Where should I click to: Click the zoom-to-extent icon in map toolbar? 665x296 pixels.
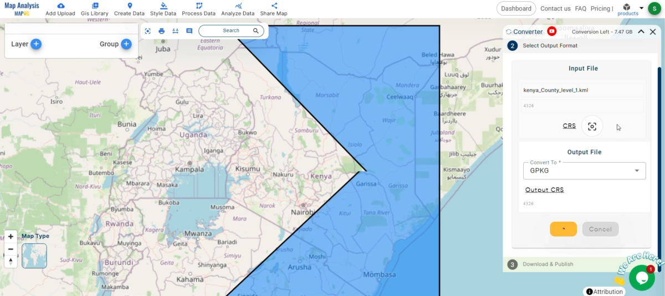148,31
